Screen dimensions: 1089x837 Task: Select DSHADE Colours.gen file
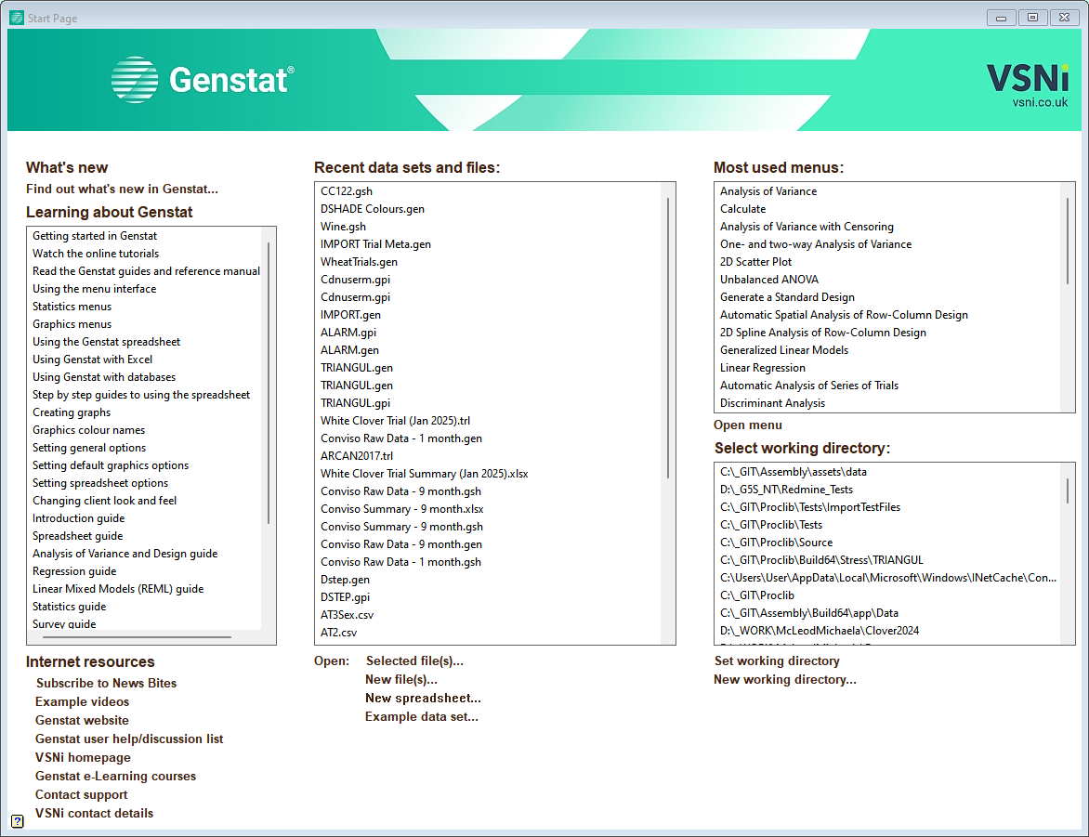point(373,209)
